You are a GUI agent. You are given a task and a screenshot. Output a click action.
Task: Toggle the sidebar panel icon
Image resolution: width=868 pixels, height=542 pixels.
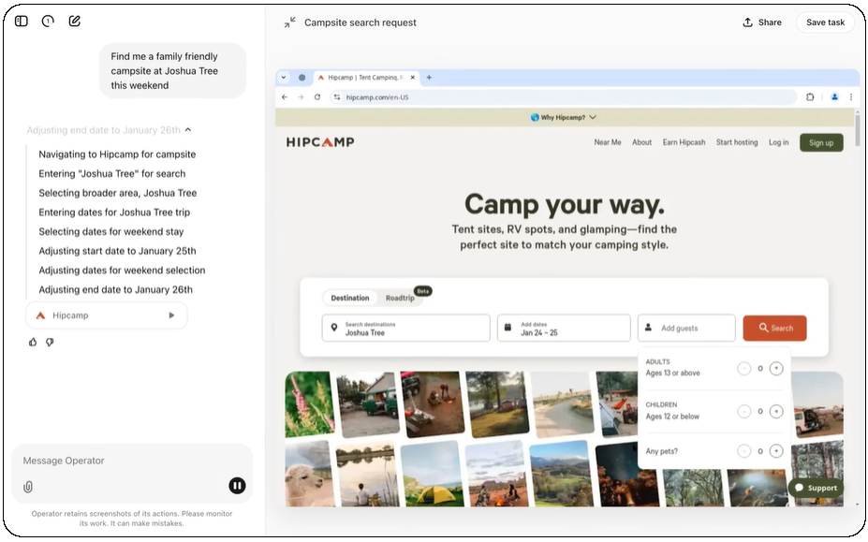22,21
